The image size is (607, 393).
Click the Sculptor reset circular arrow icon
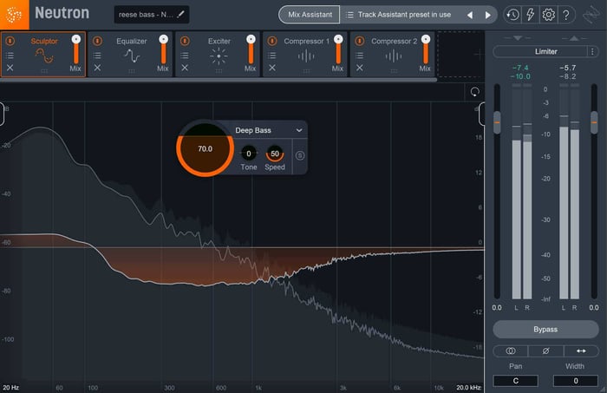(x=474, y=92)
